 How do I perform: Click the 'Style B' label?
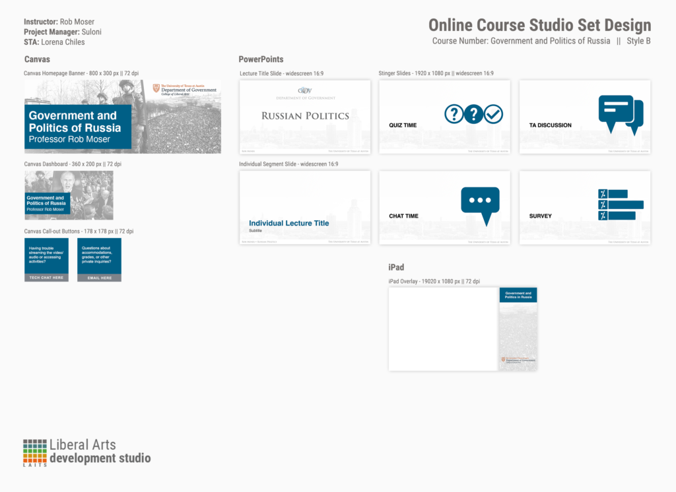638,41
